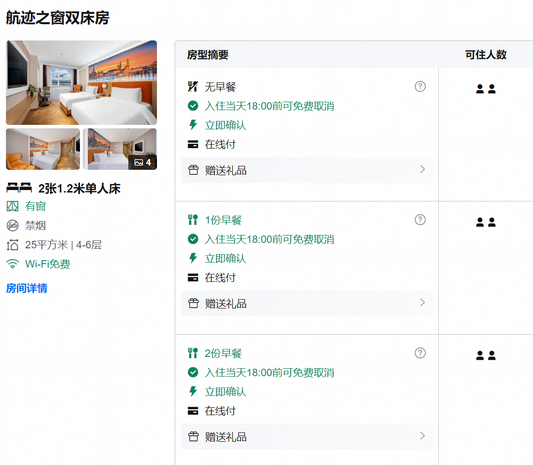The width and height of the screenshot is (533, 465).
Task: Click the Wi-Fi免费 icon
Action: [x=12, y=264]
